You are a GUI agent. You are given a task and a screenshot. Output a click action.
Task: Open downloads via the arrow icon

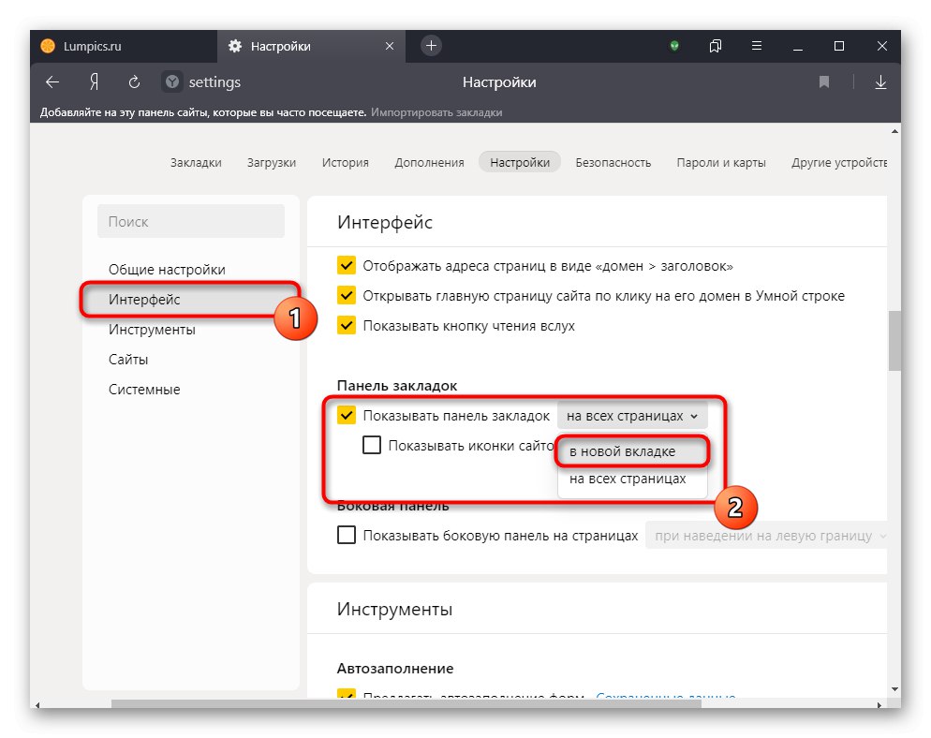pyautogui.click(x=880, y=82)
